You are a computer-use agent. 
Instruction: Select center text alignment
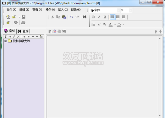pos(118,17)
